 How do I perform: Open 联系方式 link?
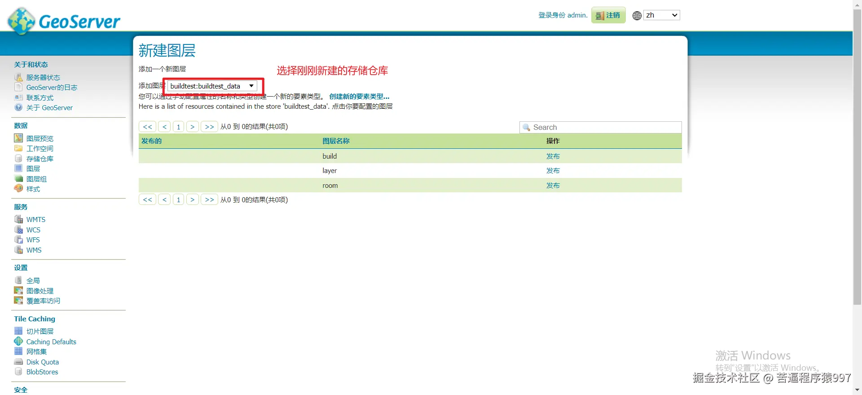point(40,98)
